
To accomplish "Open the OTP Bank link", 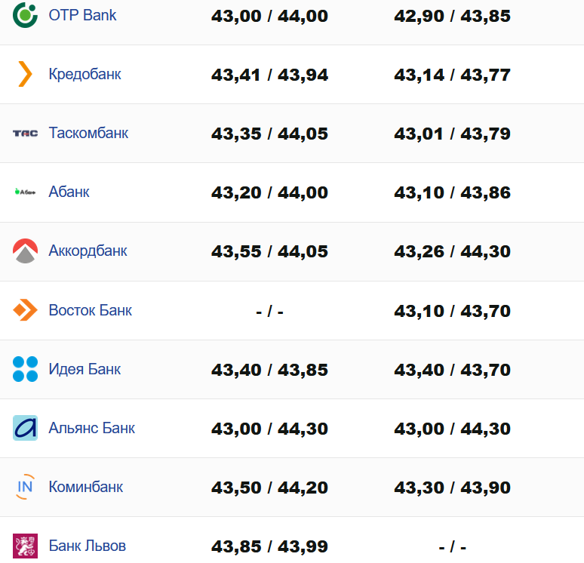I will (82, 15).
